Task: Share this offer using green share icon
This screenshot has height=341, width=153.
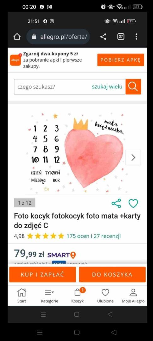Action: pyautogui.click(x=116, y=203)
